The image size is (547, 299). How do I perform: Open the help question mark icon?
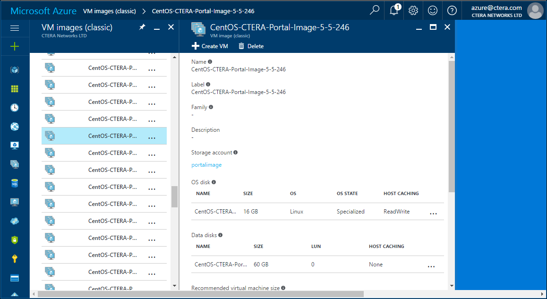pyautogui.click(x=452, y=10)
